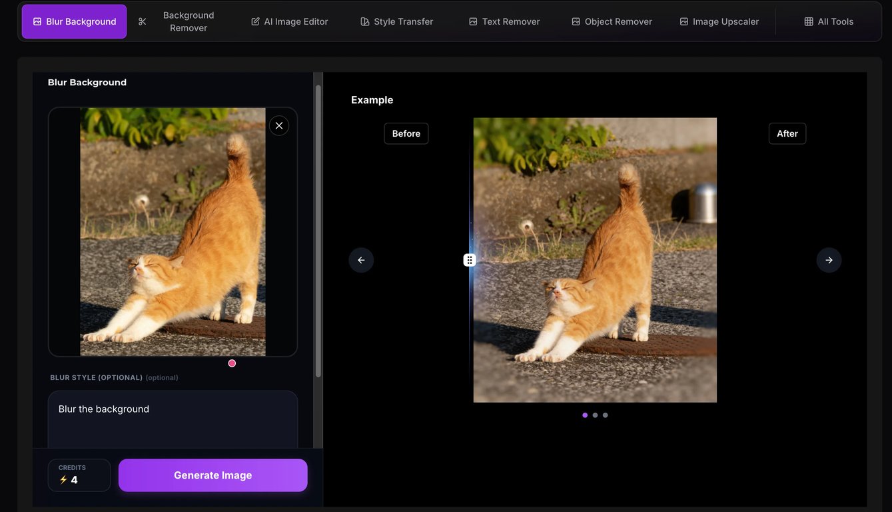Show the next example image

829,260
